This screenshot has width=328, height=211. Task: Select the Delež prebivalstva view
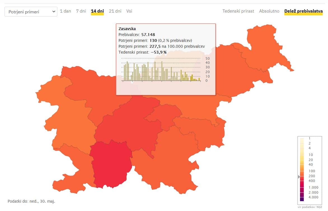pos(303,11)
